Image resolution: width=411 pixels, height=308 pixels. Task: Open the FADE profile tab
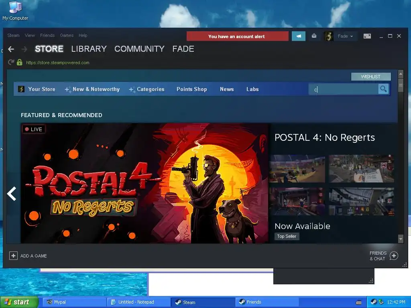[x=183, y=49]
